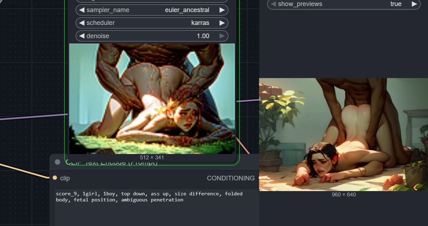
Task: Click the CONDITIONING output label
Action: point(231,178)
